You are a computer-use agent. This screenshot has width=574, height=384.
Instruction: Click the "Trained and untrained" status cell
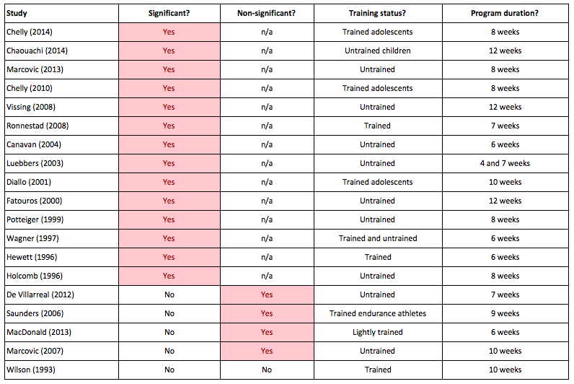tap(377, 238)
